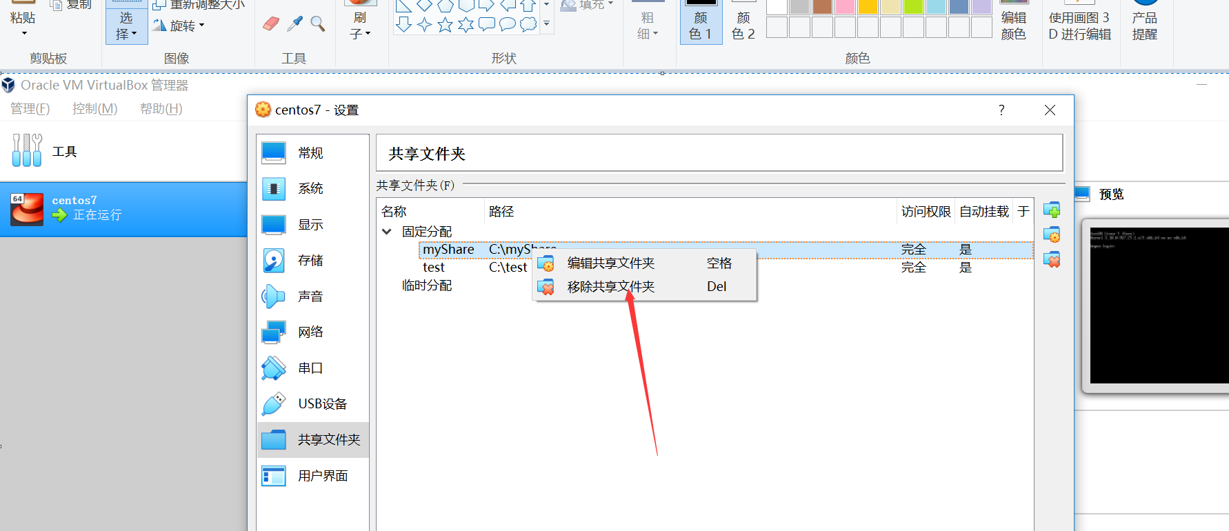Expand the shapes gallery more arrow
Viewport: 1229px width, 531px height.
547,24
